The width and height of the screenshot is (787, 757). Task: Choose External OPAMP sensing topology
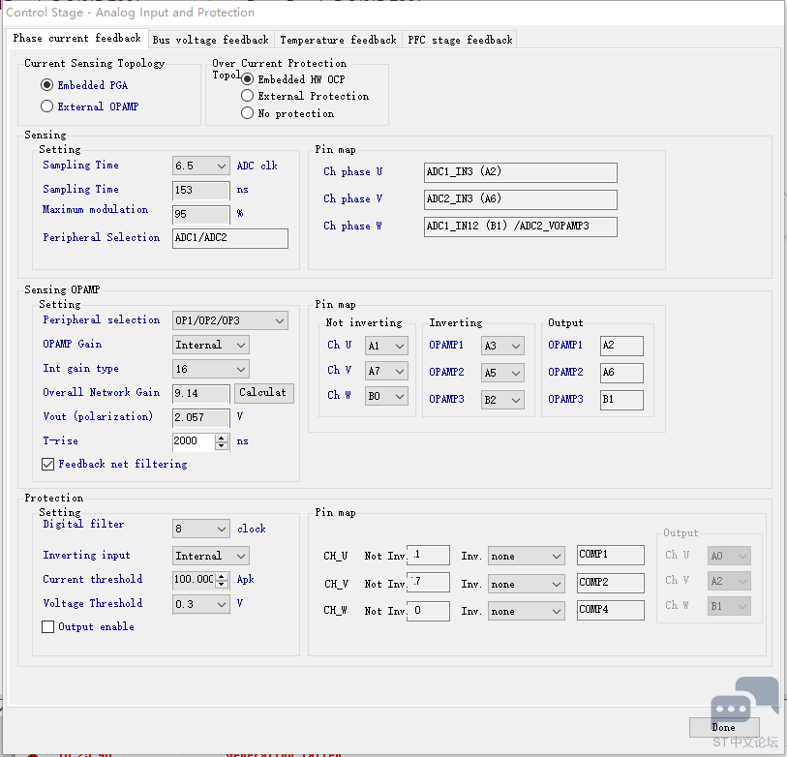tap(47, 106)
